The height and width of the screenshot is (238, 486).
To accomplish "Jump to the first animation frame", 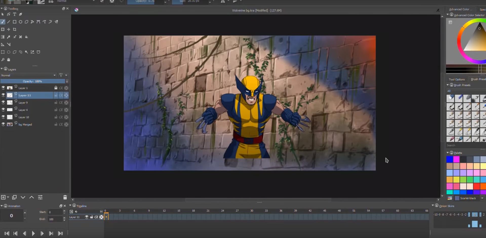I will tap(7, 233).
